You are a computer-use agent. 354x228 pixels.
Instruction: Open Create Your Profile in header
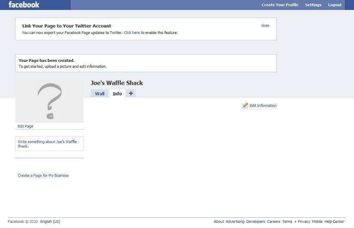[x=280, y=5]
